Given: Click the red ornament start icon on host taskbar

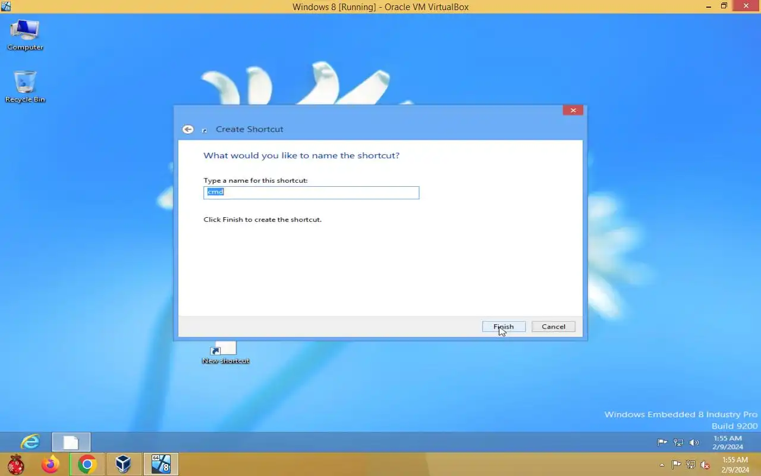Looking at the screenshot, I should (16, 464).
